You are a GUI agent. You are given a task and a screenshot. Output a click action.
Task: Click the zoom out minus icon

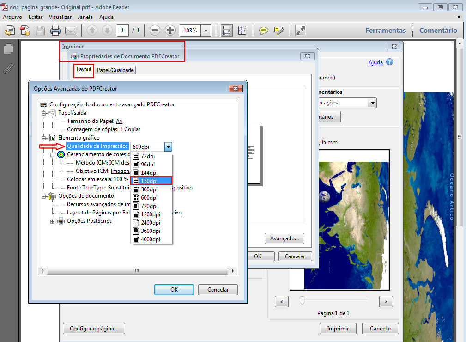pyautogui.click(x=155, y=31)
